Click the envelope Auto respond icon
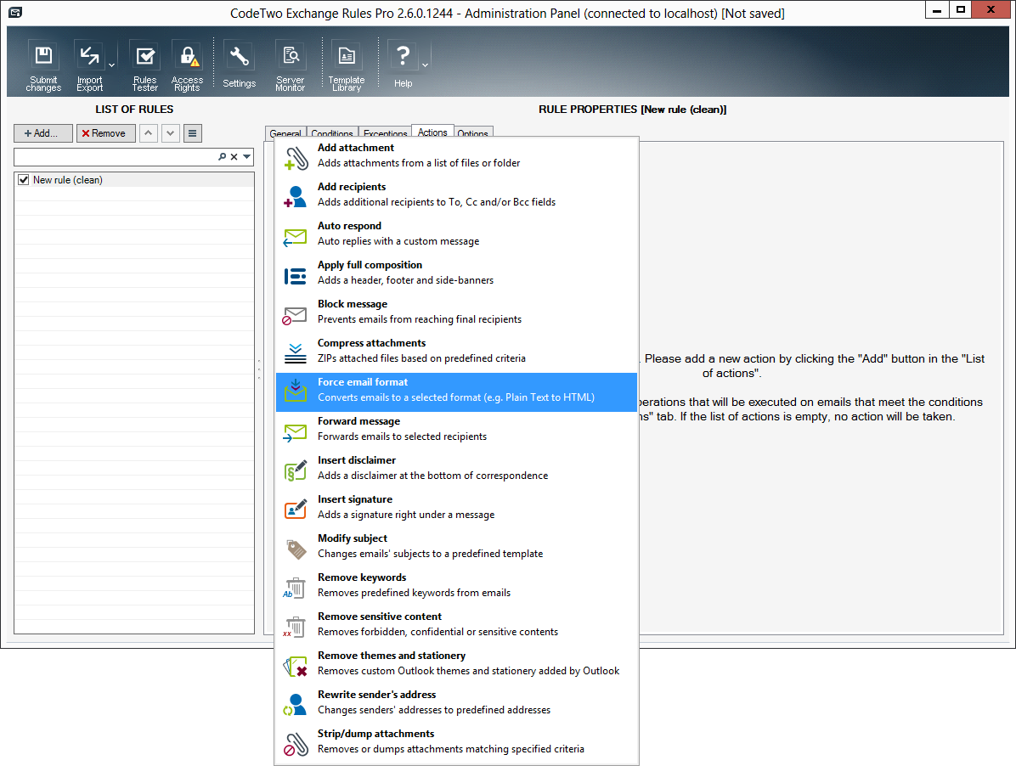 [296, 237]
